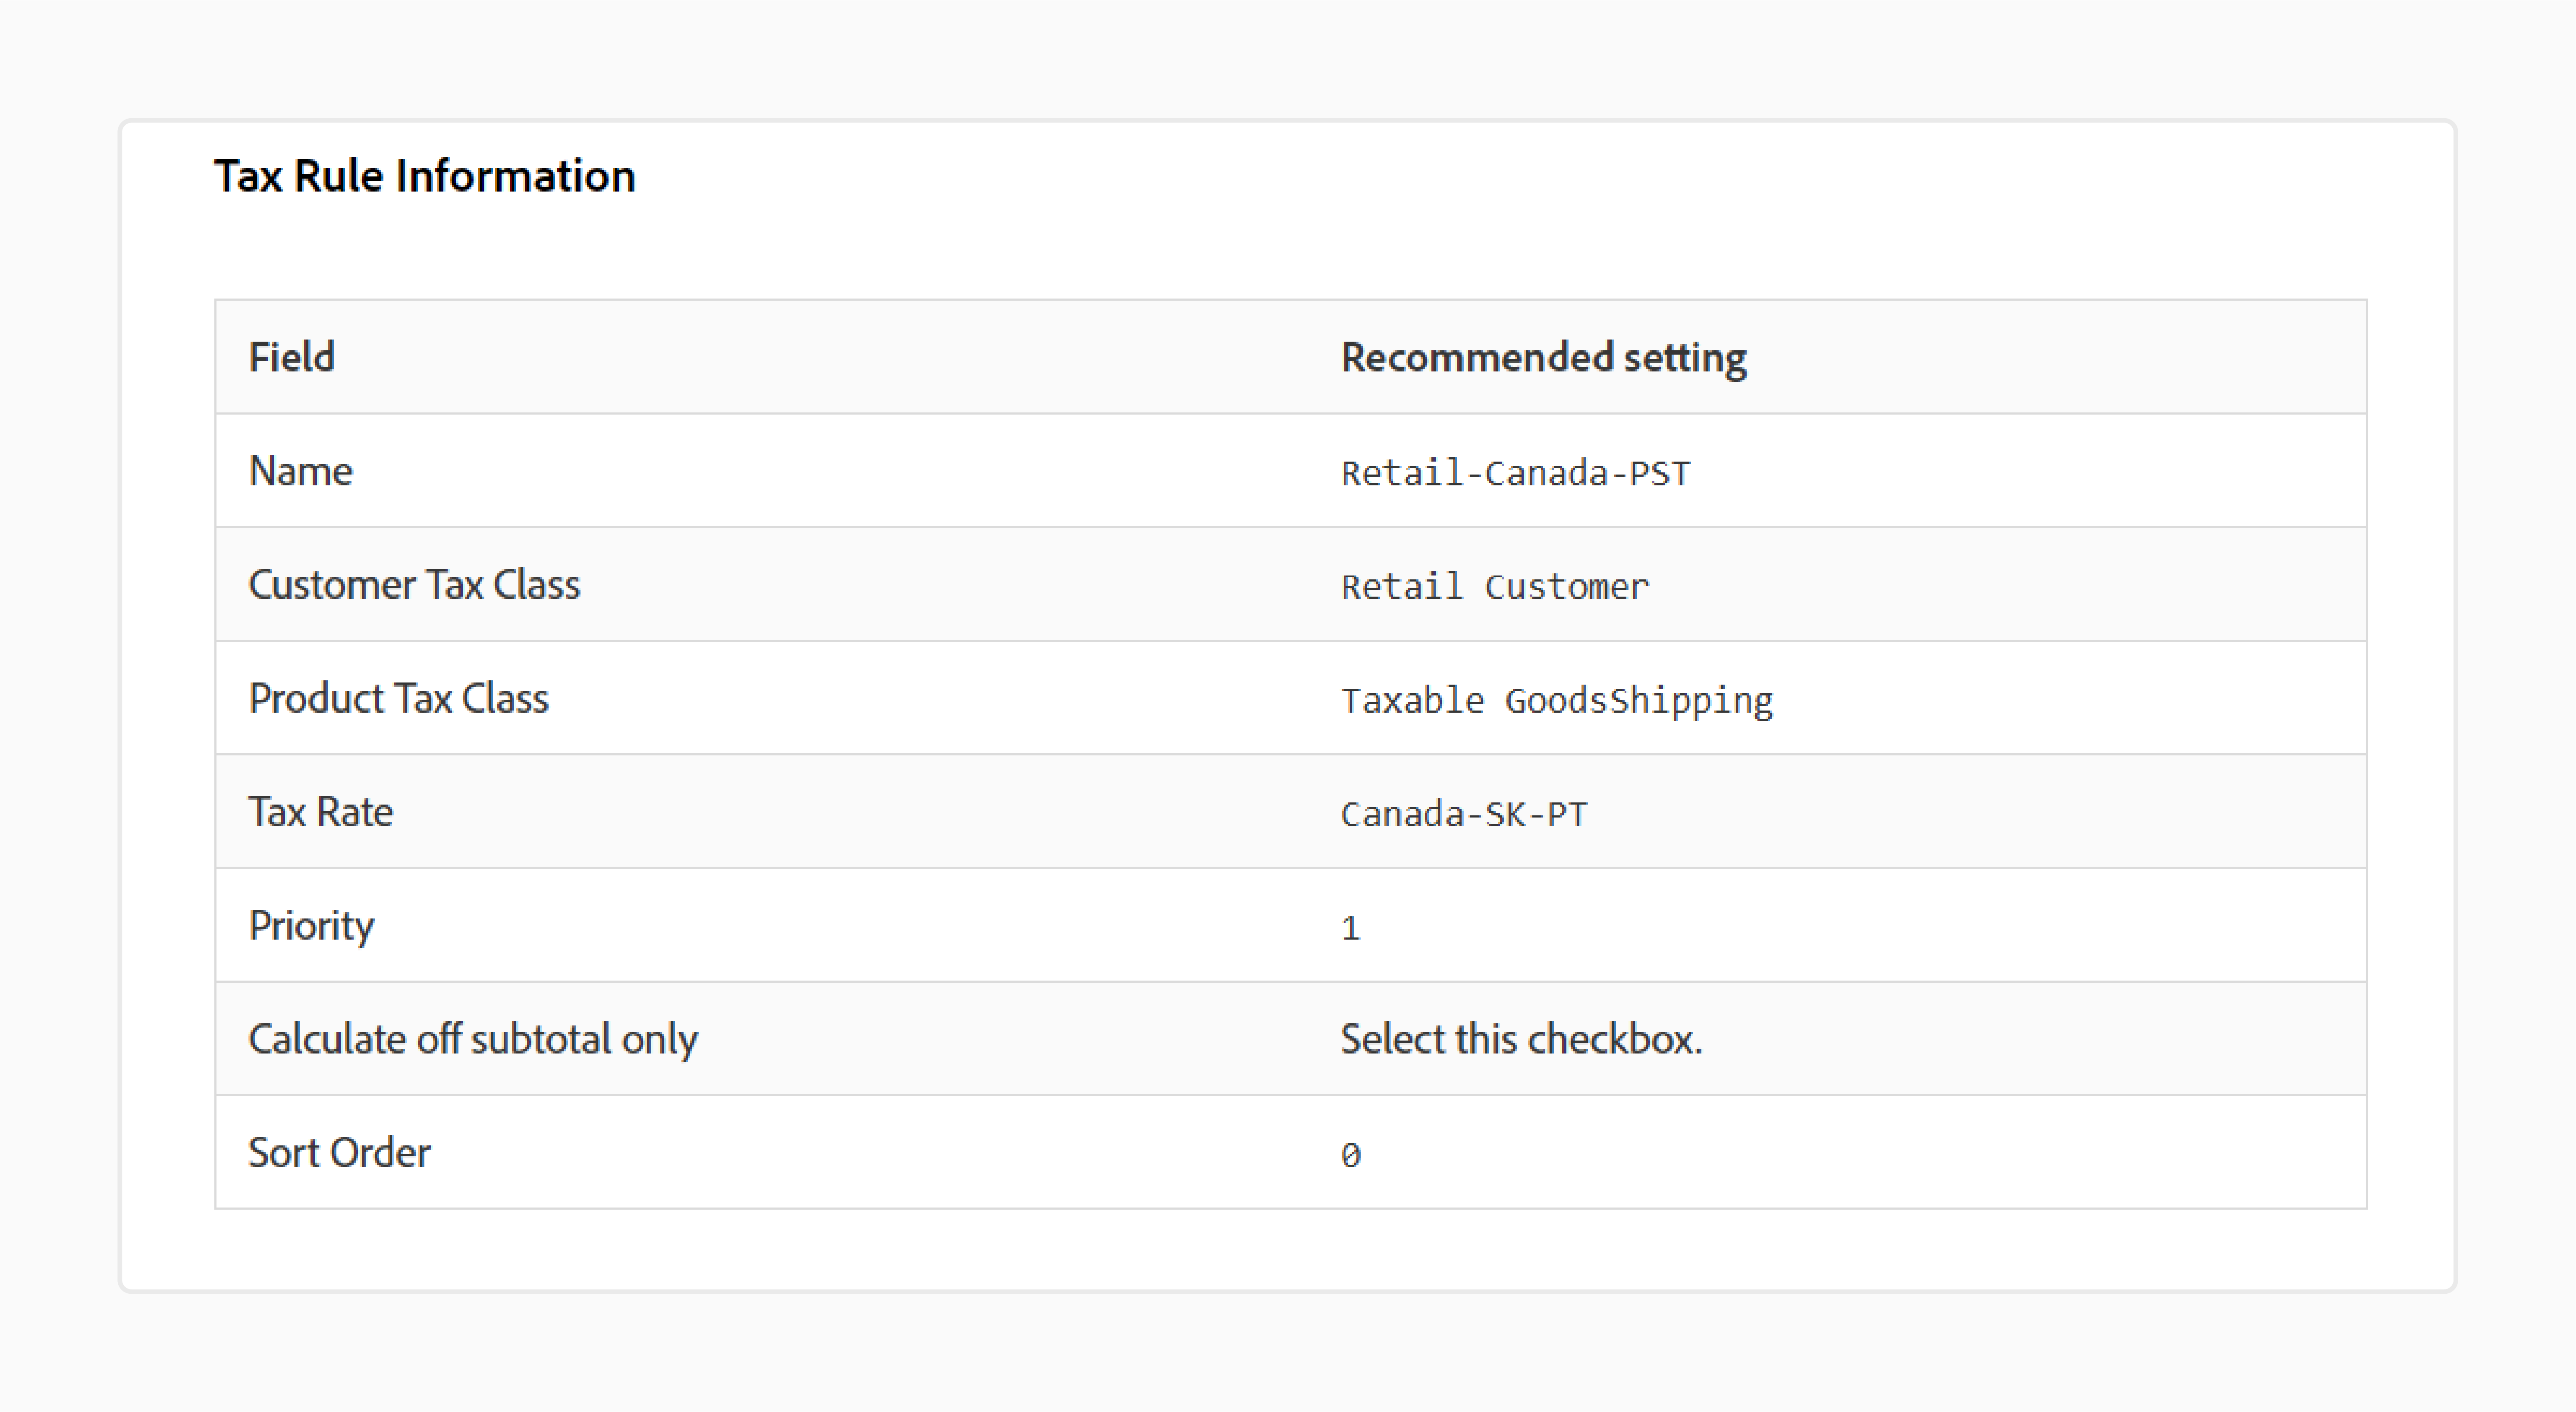Click the Customer Tax Class table row
2576x1412 pixels.
tap(1290, 584)
